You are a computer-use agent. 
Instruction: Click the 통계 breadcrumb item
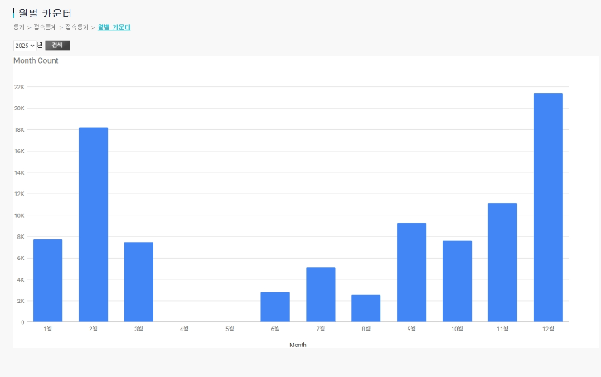(19, 27)
